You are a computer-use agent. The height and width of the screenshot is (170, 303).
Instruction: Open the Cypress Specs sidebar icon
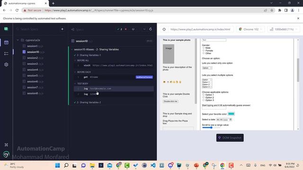tap(6, 42)
